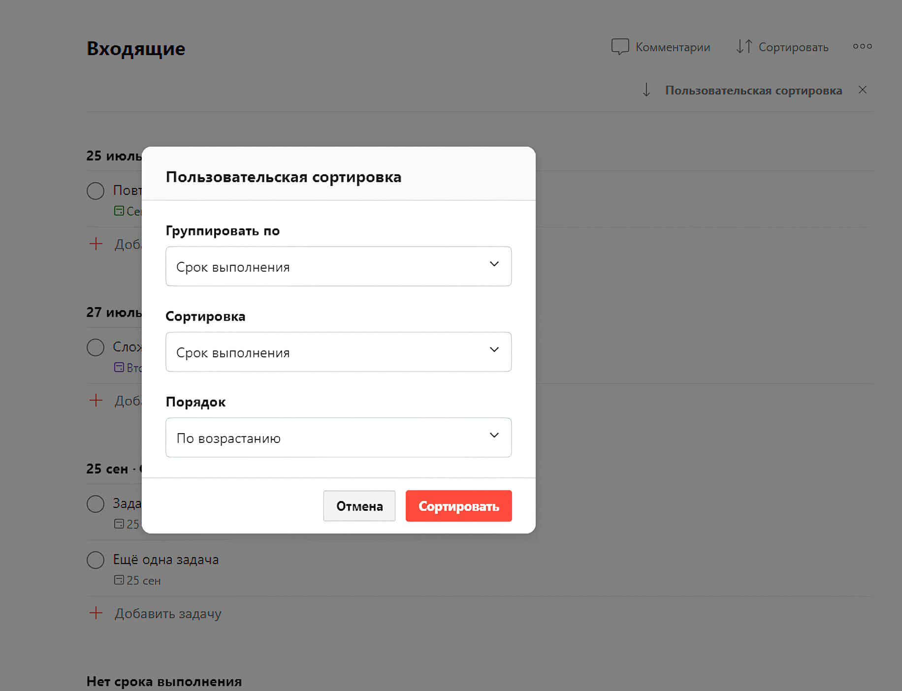Click the Добавить задачу link at bottom
Screen dimensions: 902x691
(x=168, y=614)
